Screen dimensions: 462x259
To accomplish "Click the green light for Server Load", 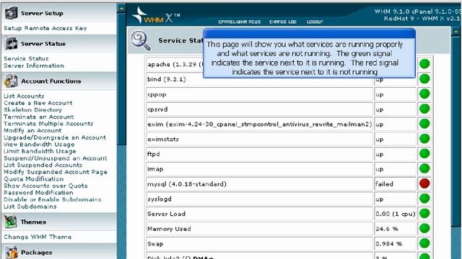I will (424, 214).
